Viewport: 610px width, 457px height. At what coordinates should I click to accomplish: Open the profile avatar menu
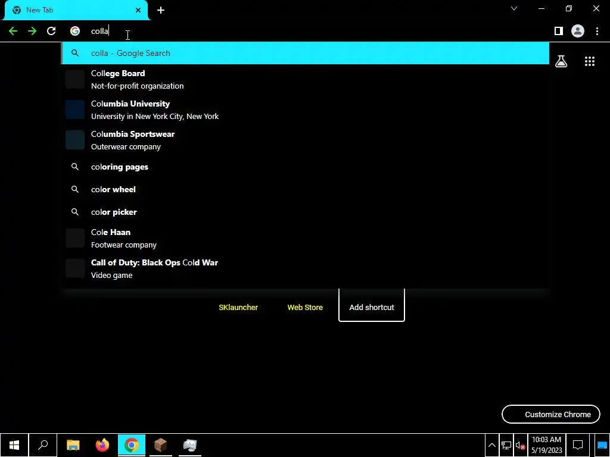578,31
